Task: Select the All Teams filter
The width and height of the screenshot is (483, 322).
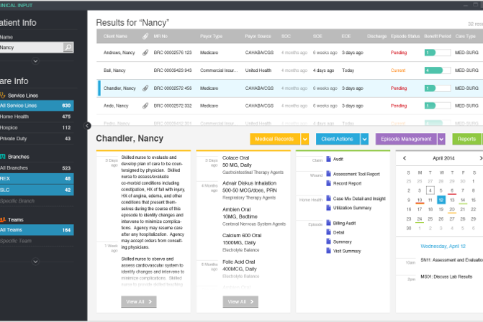Action: tap(37, 230)
